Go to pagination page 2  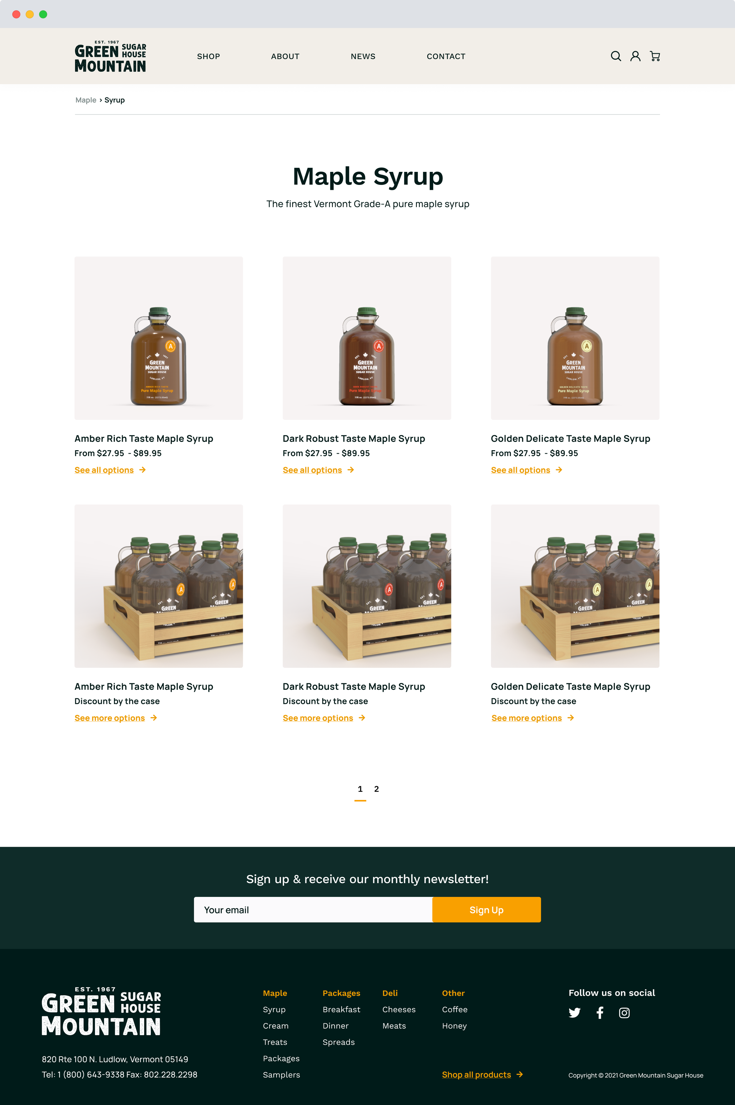[x=376, y=789]
